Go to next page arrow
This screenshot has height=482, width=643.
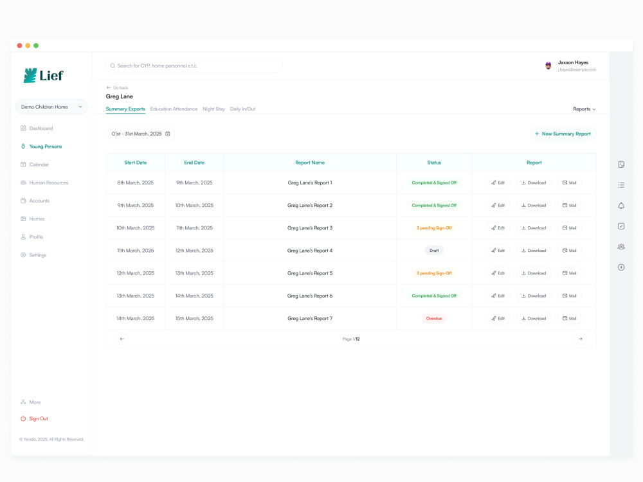pyautogui.click(x=580, y=339)
